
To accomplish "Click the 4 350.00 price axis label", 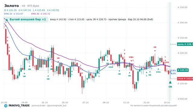I will click(x=182, y=7).
